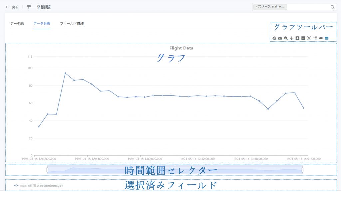Zoom in with the plus icon
Image resolution: width=341 pixels, height=197 pixels.
click(297, 38)
